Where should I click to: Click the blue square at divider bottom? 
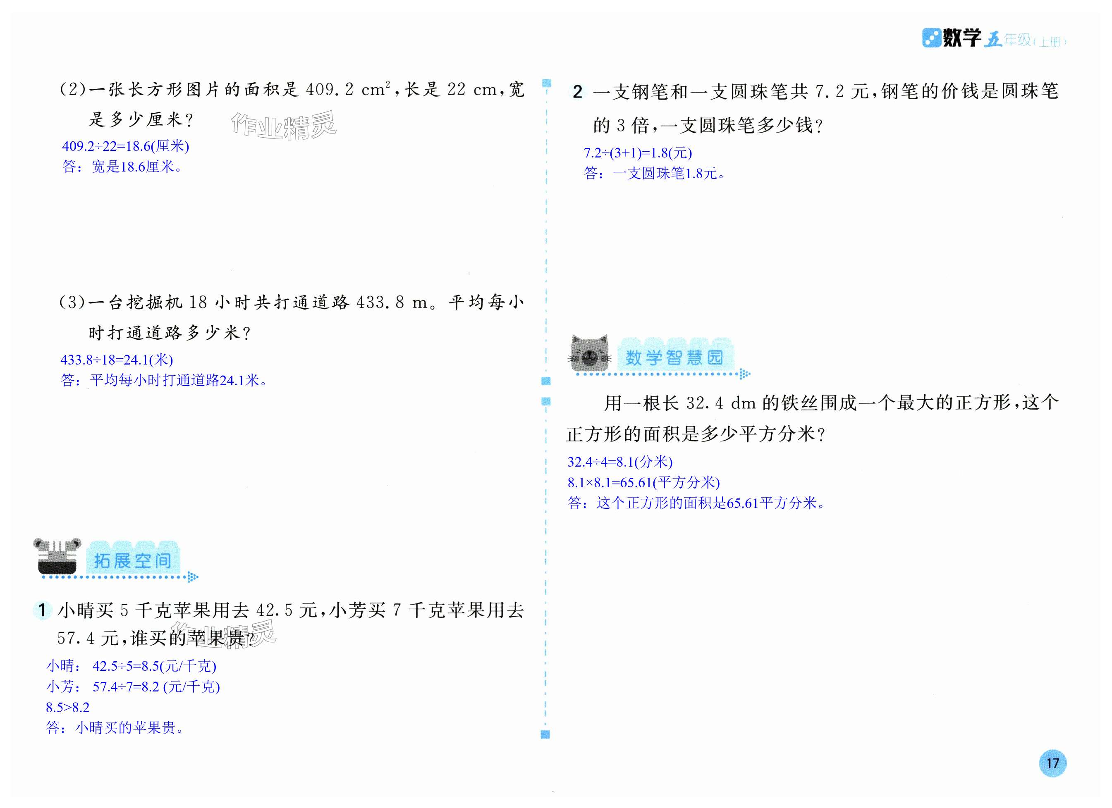pyautogui.click(x=545, y=734)
